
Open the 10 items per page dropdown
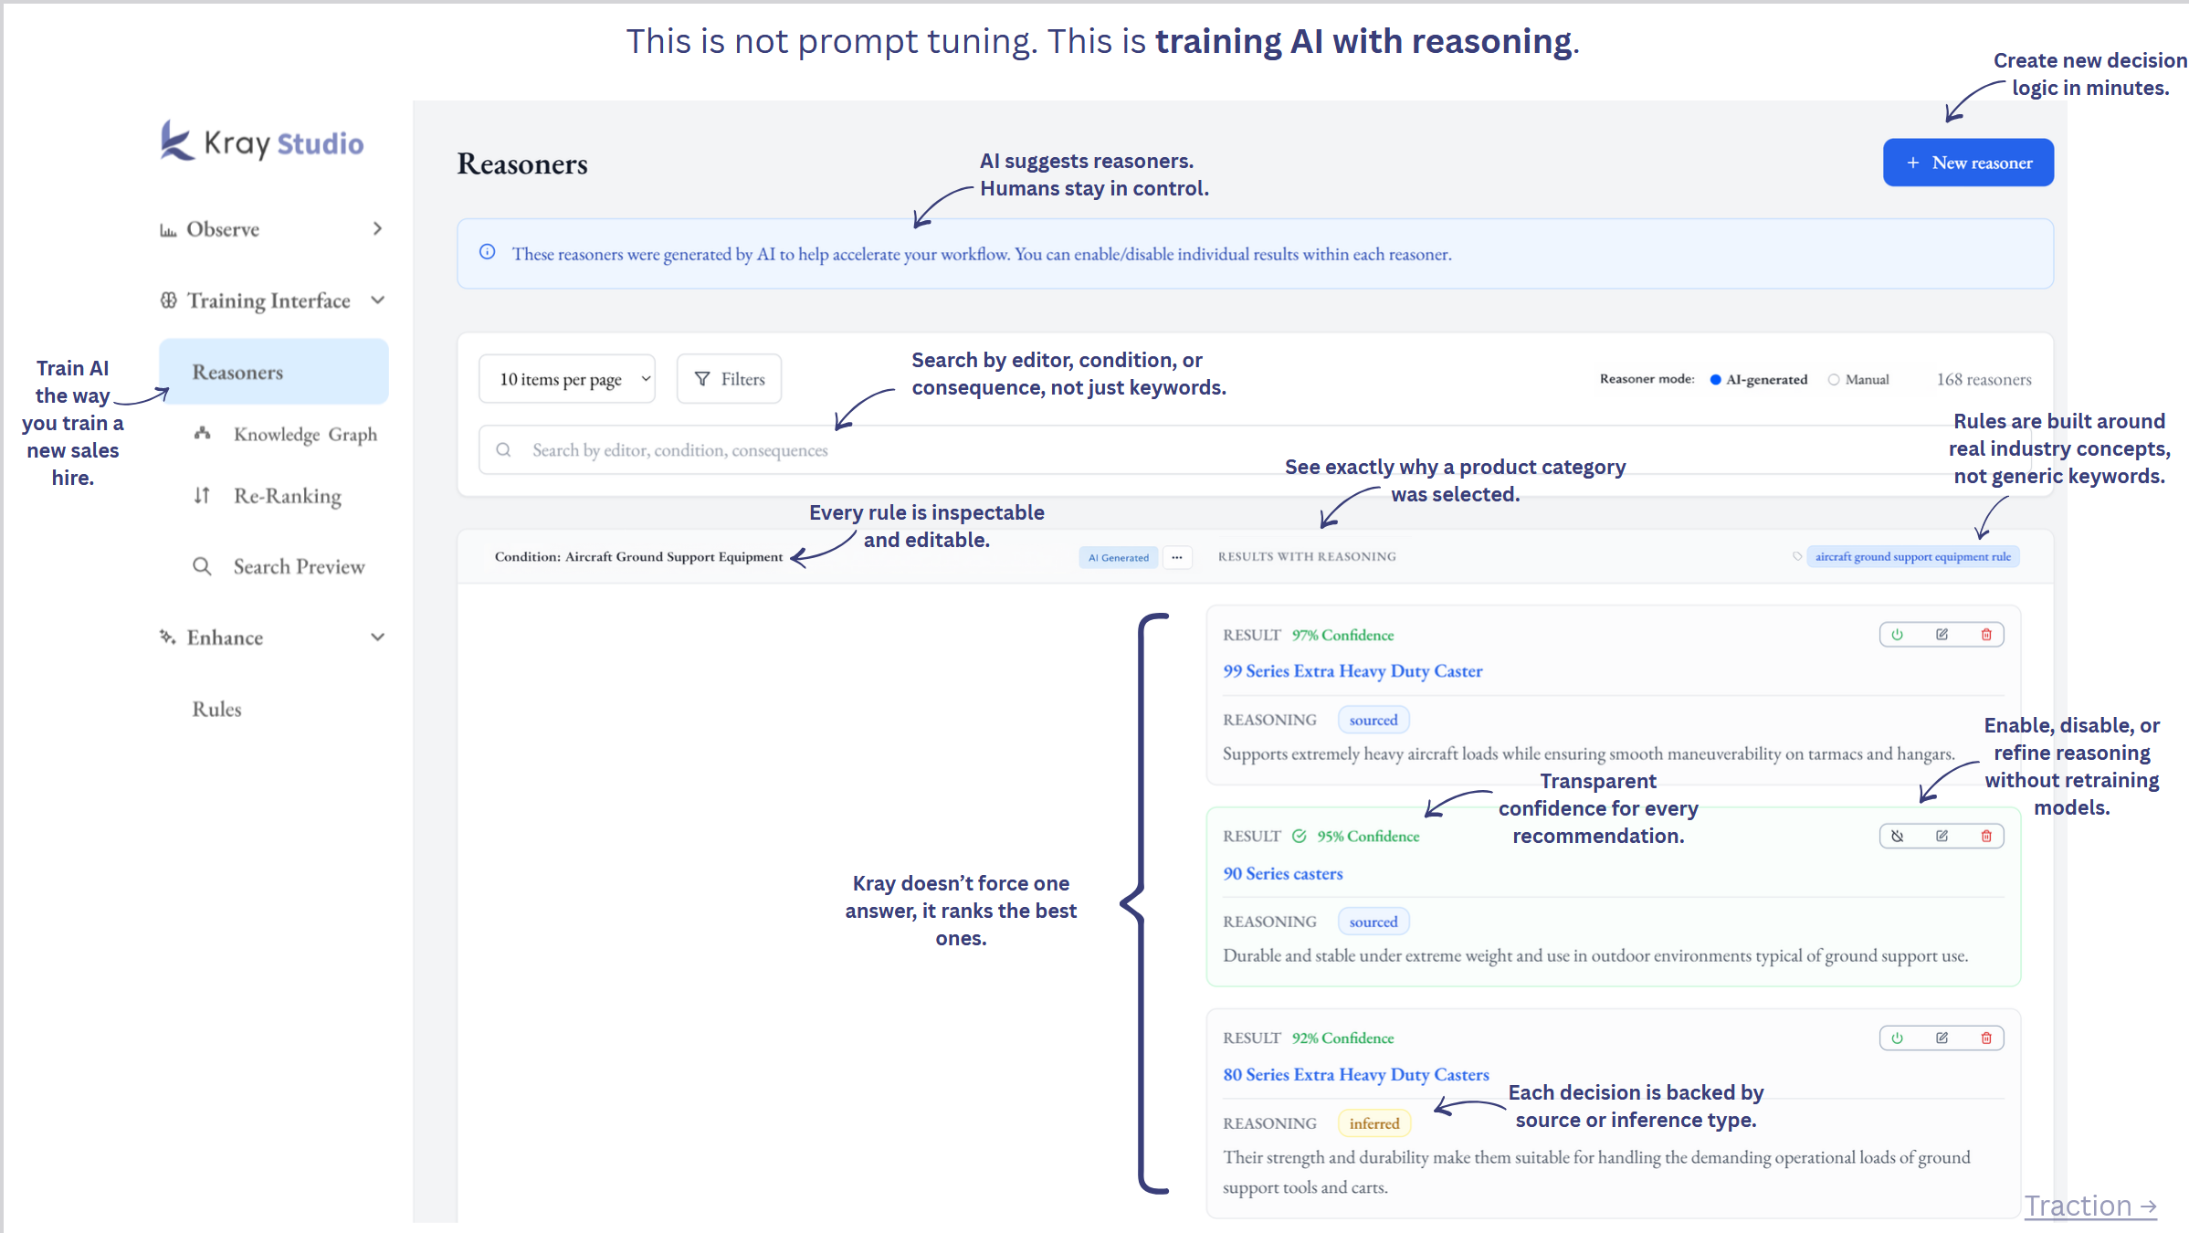click(566, 378)
